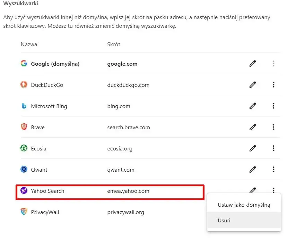288x238 pixels.
Task: Open the PrivacyWall actions menu
Action: click(x=273, y=212)
